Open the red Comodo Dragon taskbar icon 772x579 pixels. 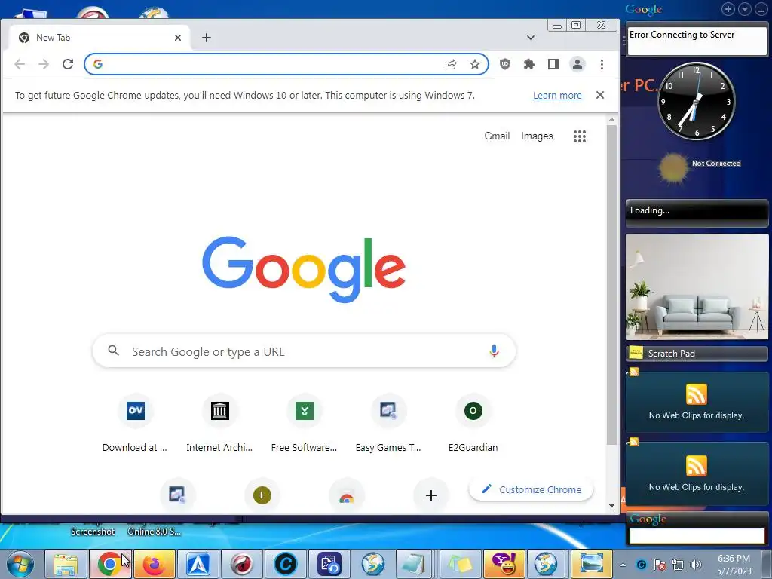click(x=242, y=564)
